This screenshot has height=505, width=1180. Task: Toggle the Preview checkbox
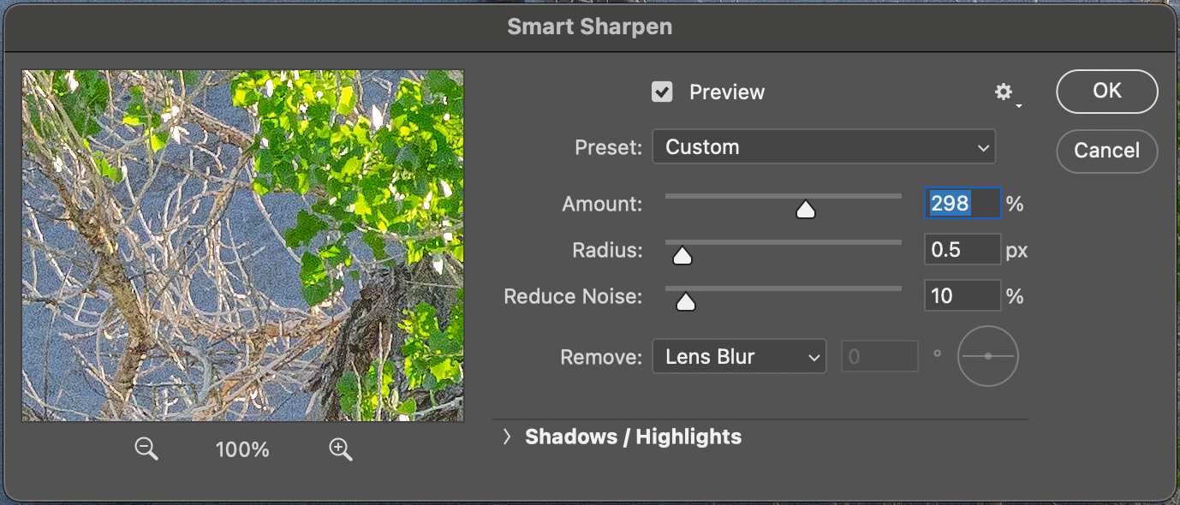pyautogui.click(x=662, y=92)
